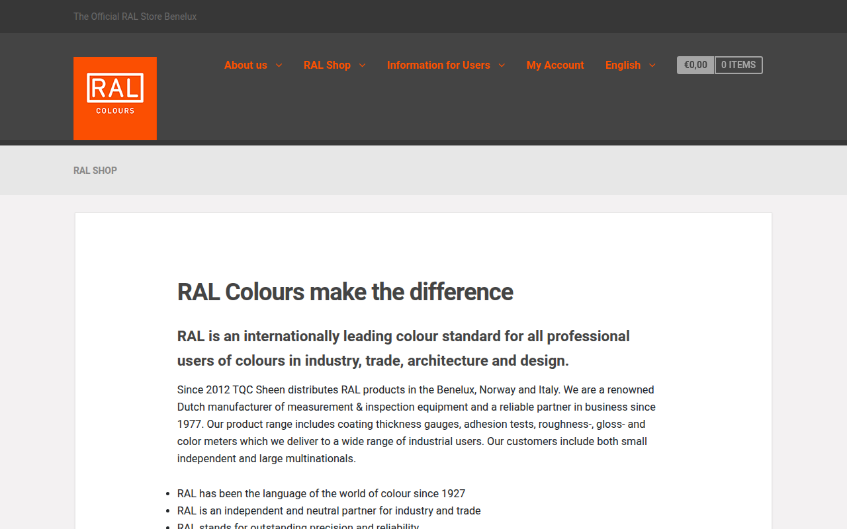Click the 'internationally leading colour standard' subheading
847x529 pixels.
[x=404, y=348]
